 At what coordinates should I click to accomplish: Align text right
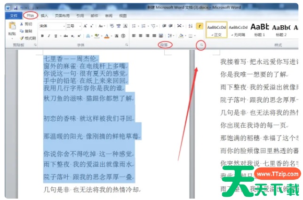point(147,36)
